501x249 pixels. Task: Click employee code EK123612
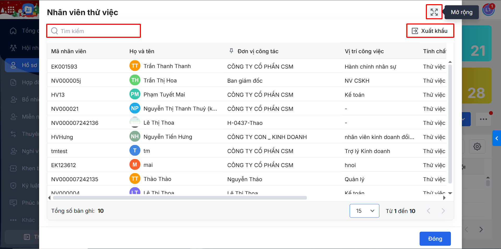tap(63, 165)
